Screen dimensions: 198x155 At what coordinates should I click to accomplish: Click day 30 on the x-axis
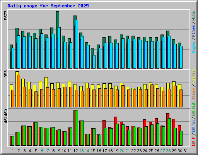point(180,151)
